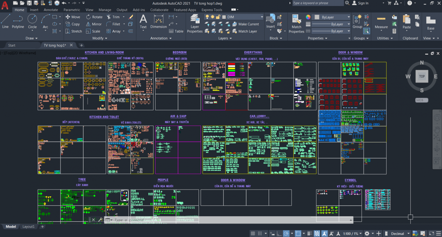Click in the command line input field
The image size is (442, 237).
(221, 220)
